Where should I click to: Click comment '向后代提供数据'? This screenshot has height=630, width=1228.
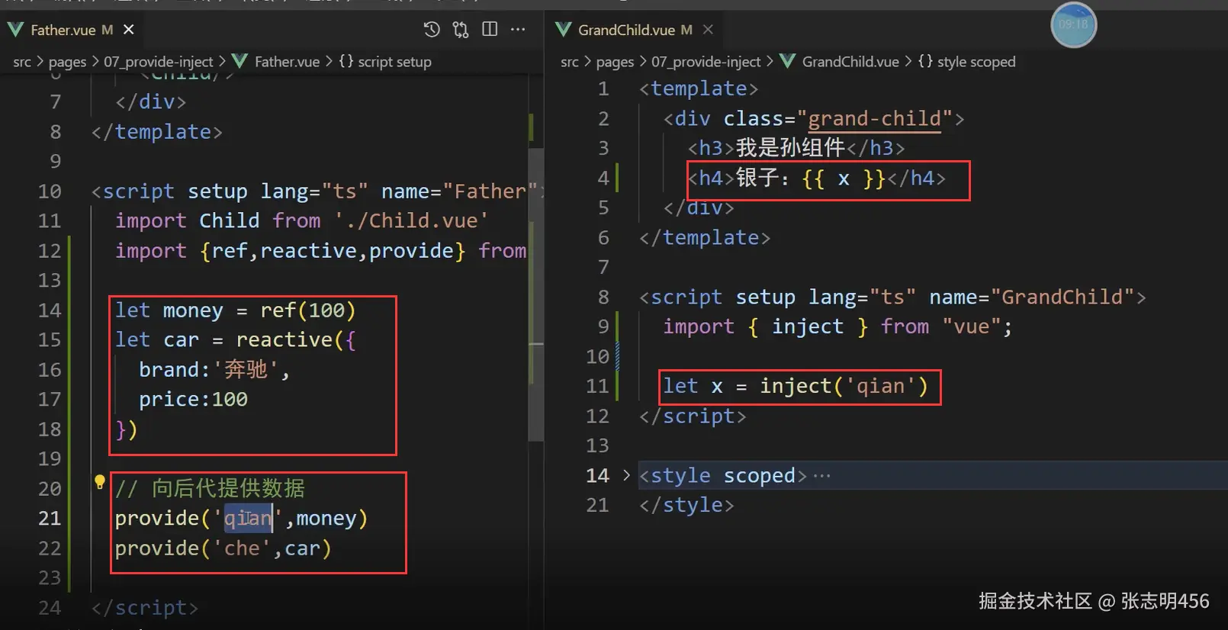(x=228, y=488)
